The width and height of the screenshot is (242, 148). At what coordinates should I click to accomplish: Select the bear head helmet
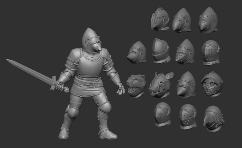coord(136,85)
